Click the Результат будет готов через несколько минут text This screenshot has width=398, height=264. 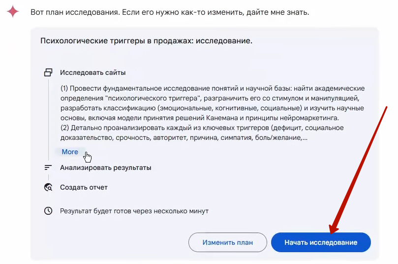click(x=134, y=211)
